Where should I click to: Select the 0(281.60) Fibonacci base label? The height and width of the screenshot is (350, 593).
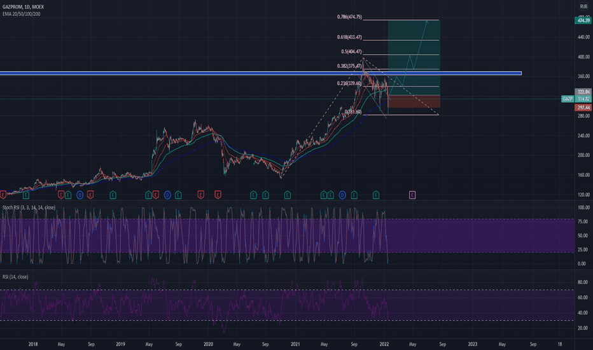353,112
